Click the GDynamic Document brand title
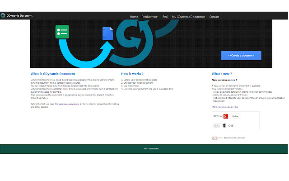This screenshot has width=289, height=181. click(x=19, y=16)
